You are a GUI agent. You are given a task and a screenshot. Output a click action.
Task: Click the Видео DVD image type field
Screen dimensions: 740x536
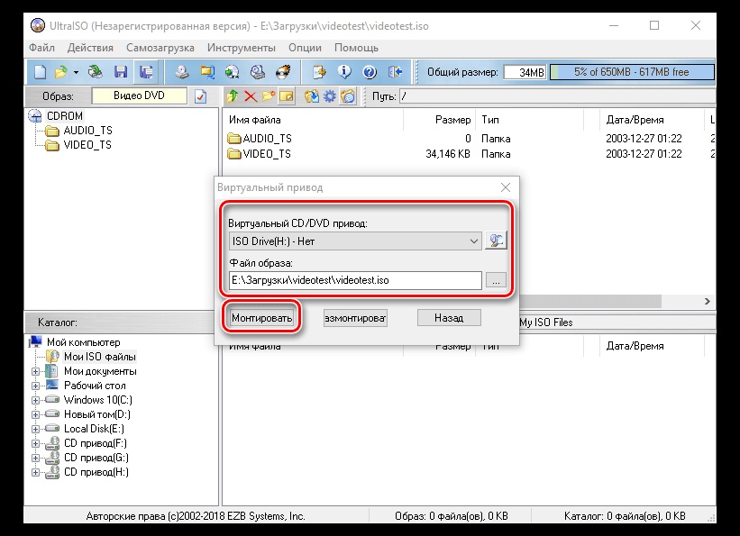click(x=139, y=95)
